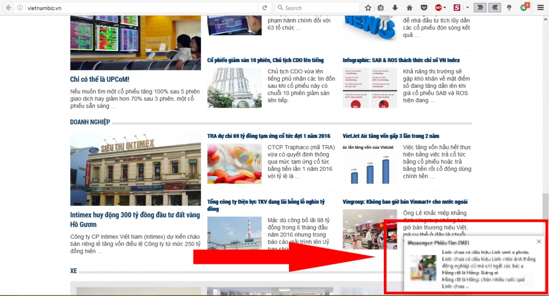Reload the current page

265,7
